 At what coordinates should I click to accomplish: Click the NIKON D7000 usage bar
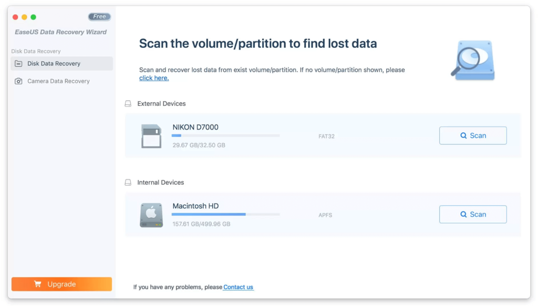[225, 135]
